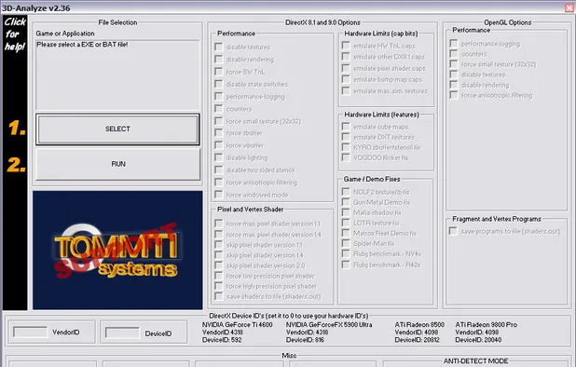Screen dimensions: 576x367
Task: Click 'Please select a EXE or BAT file!' text
Action: click(82, 45)
